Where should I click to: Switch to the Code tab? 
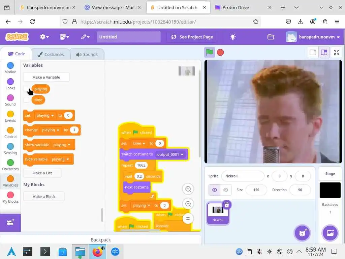[16, 54]
